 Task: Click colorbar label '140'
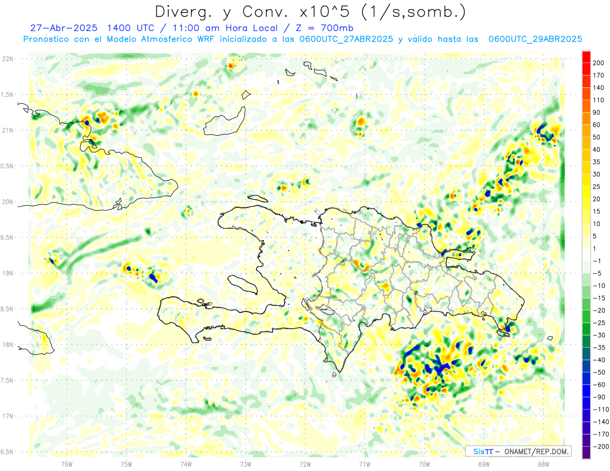point(599,88)
